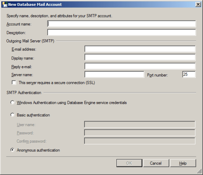Select Anonymous authentication radio button
Image resolution: width=203 pixels, height=175 pixels.
(13, 150)
